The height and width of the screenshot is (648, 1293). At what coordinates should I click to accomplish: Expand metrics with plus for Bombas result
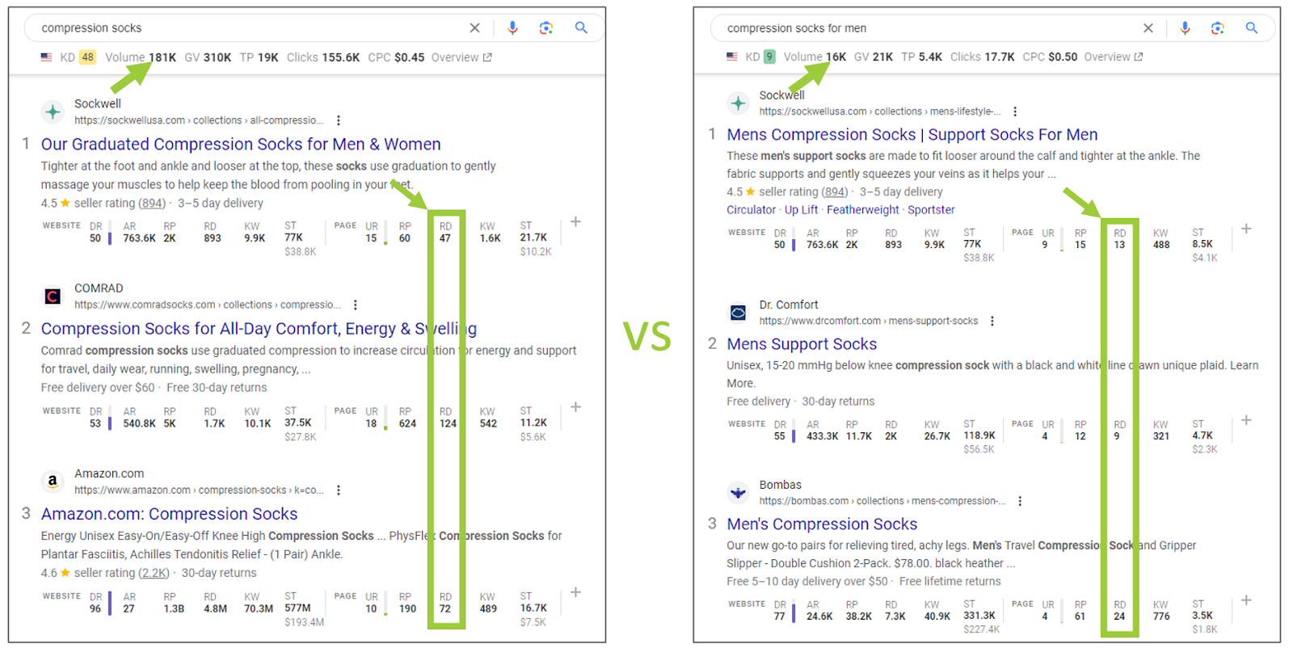(x=1246, y=600)
